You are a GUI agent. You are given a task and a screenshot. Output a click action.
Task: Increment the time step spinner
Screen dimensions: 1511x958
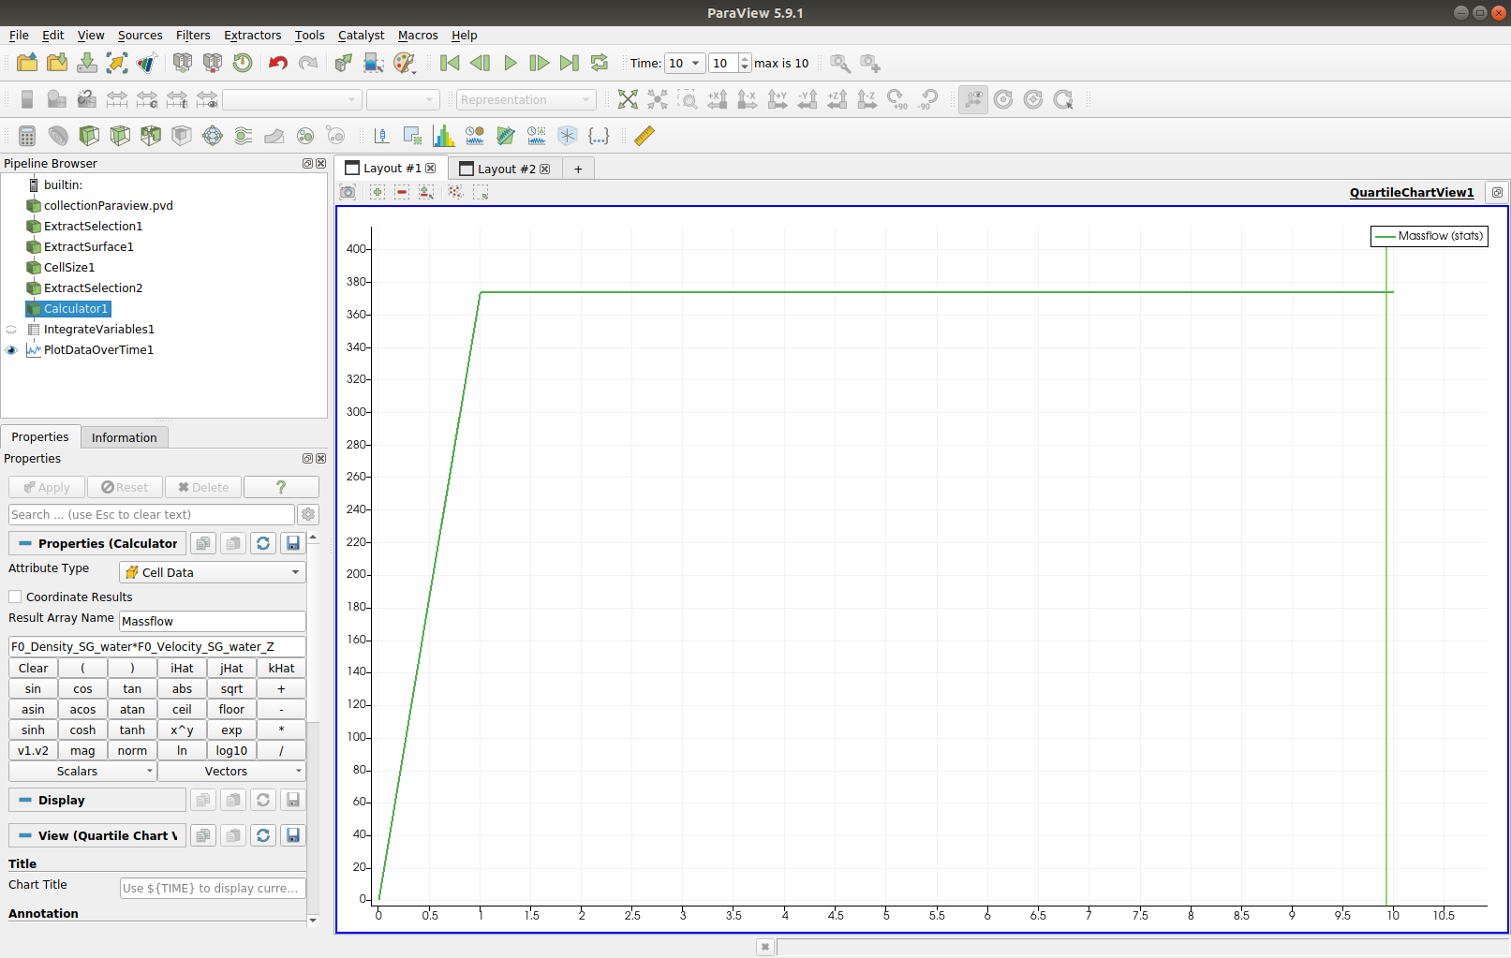click(745, 58)
